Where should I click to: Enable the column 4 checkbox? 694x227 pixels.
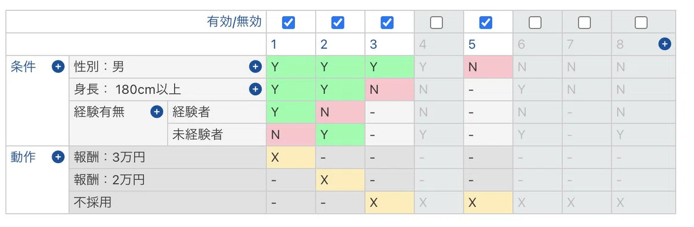437,22
